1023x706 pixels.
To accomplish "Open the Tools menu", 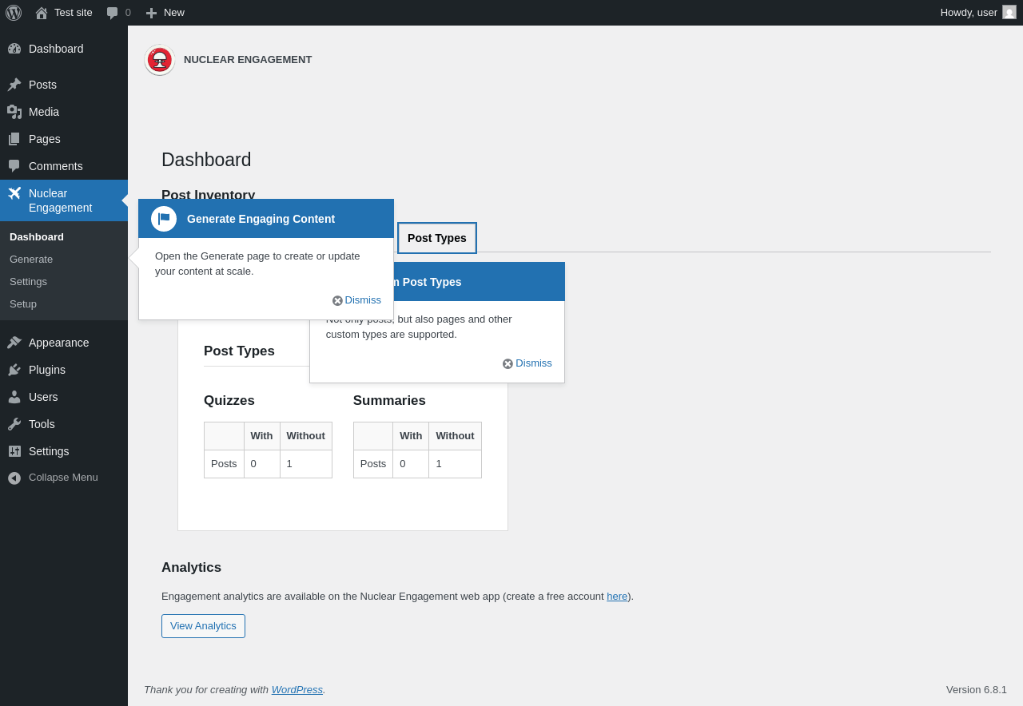I will (64, 424).
